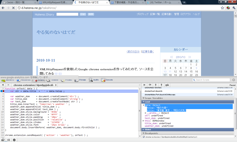This screenshot has width=237, height=142.
Task: Switch to the 下書き編集 browser tab
Action: [127, 2]
